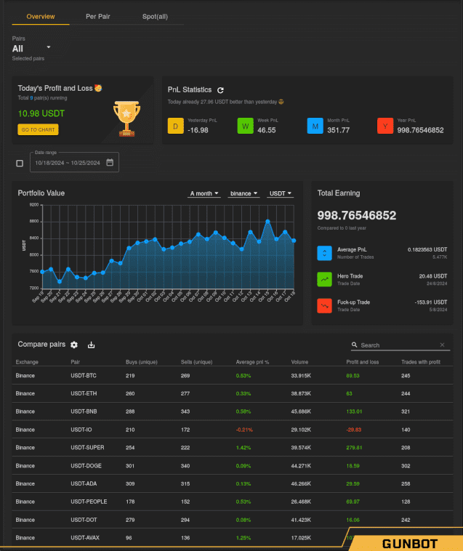This screenshot has height=551, width=463.
Task: Download Compare pairs data
Action: point(92,345)
